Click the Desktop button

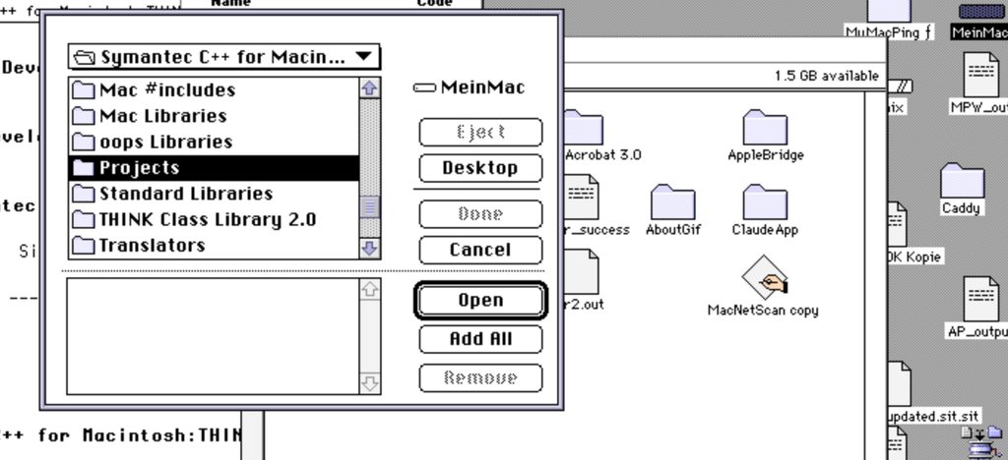point(480,168)
